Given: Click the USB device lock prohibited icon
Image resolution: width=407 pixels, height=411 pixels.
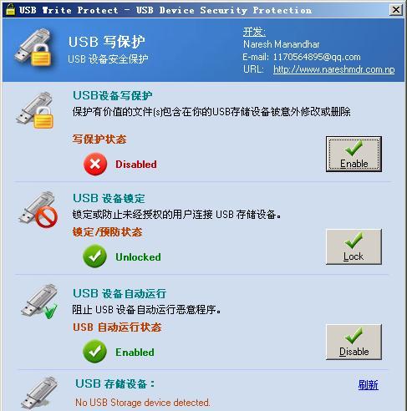Looking at the screenshot, I should point(38,210).
